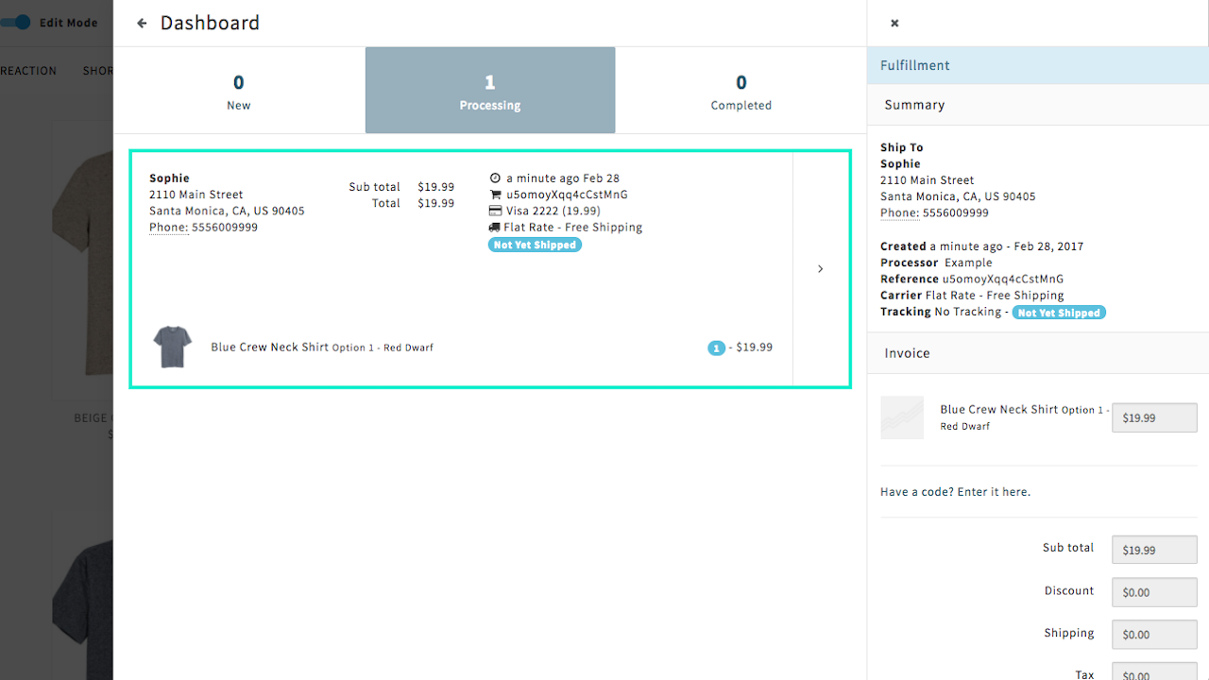Click the Not Yet Shipped badge in order card

tap(535, 245)
